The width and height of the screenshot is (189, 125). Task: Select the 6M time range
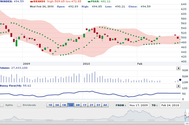point(78,105)
